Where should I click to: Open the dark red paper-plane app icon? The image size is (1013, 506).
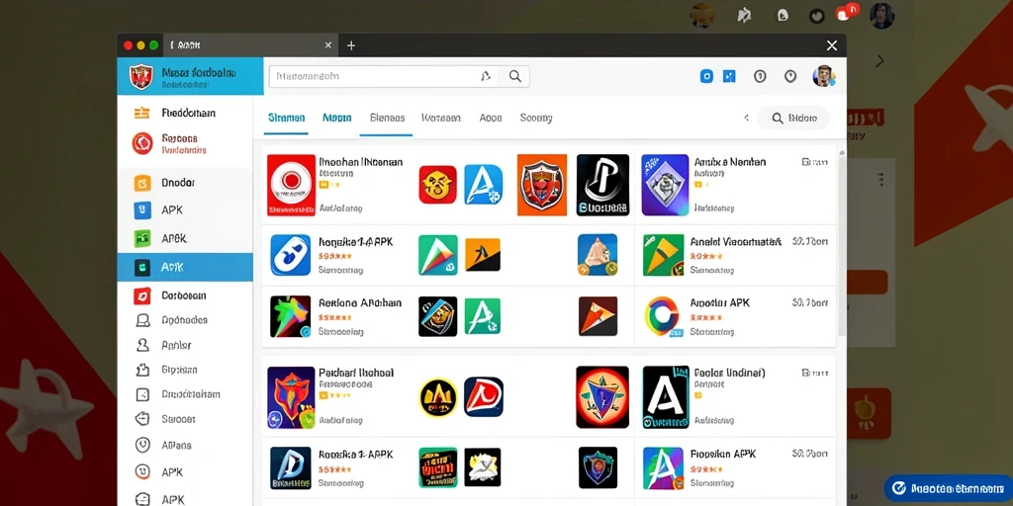(598, 316)
